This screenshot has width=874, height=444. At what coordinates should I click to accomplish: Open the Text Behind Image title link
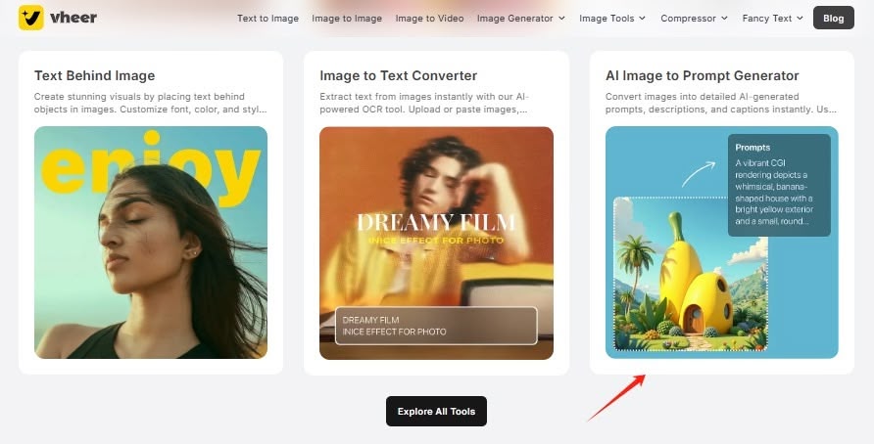(95, 75)
